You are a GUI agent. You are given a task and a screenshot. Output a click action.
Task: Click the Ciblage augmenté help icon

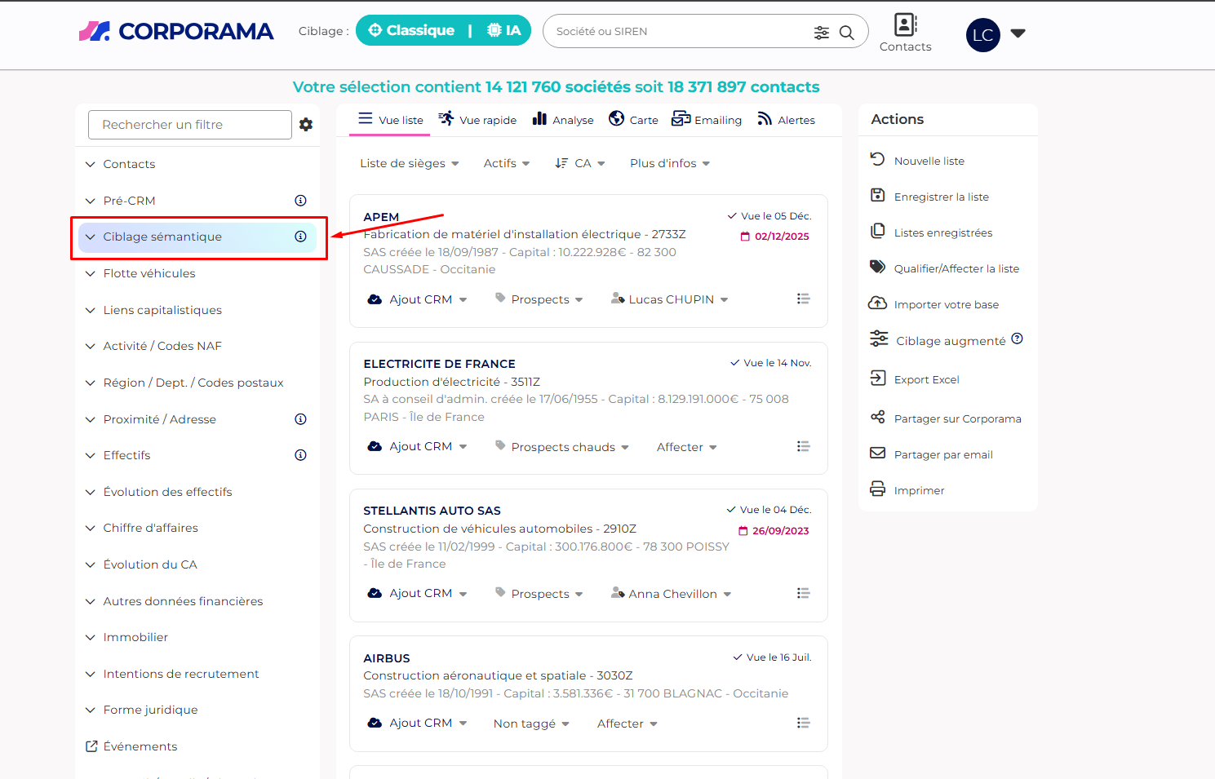[x=1017, y=339]
